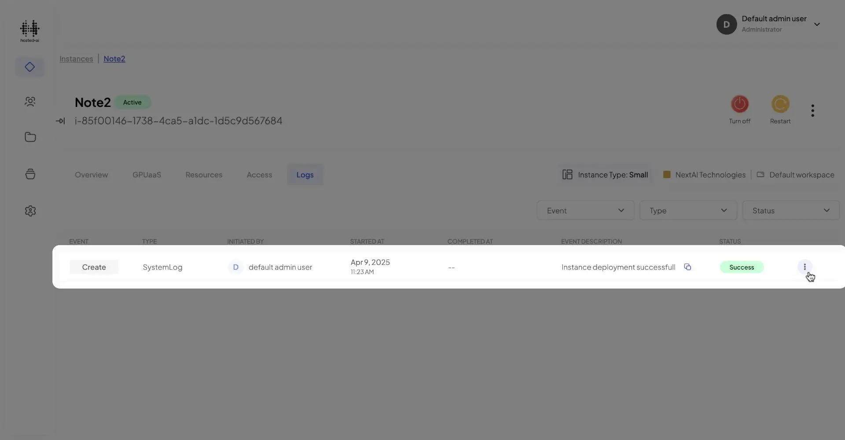Image resolution: width=845 pixels, height=440 pixels.
Task: Open the team users icon in sidebar
Action: pyautogui.click(x=30, y=102)
